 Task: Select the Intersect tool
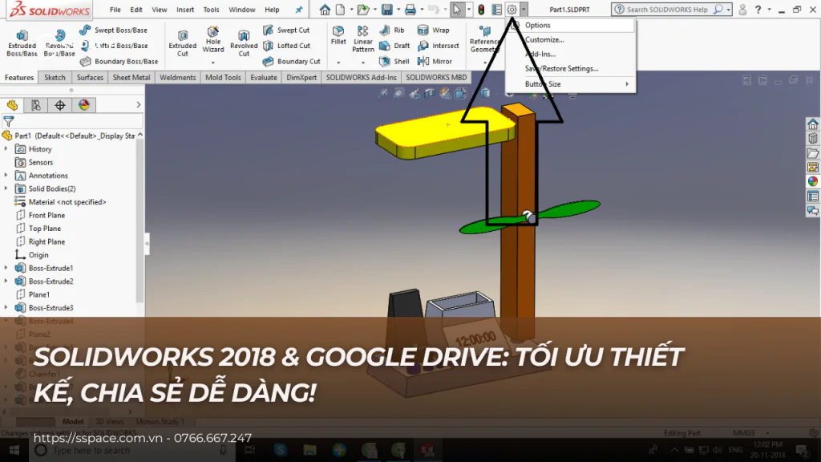[x=439, y=46]
